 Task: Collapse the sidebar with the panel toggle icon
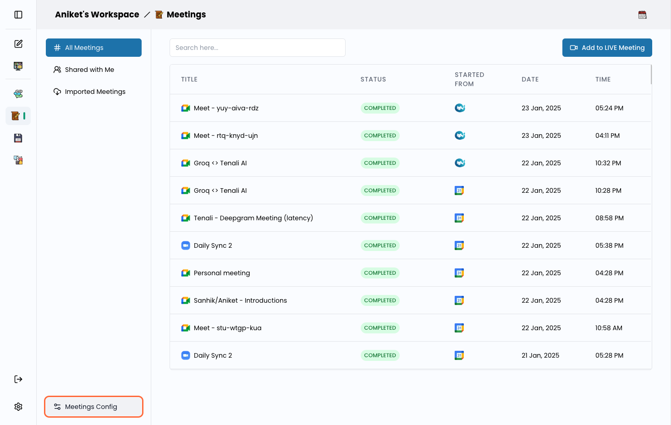coord(18,15)
